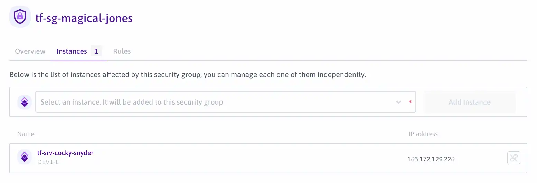The height and width of the screenshot is (183, 537).
Task: Detach instance using the unlink icon
Action: click(514, 158)
